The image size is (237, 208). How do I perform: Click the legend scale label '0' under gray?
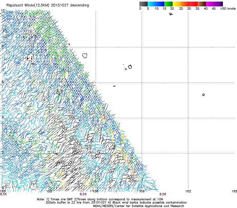tap(140, 9)
